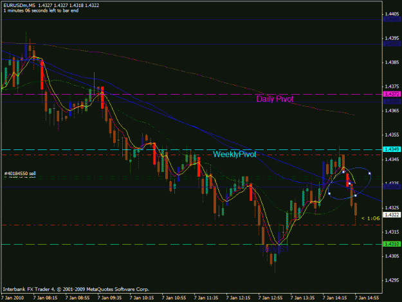Grab the rightmost handle of the blue ellipse
The height and width of the screenshot is (302, 402).
click(x=370, y=174)
